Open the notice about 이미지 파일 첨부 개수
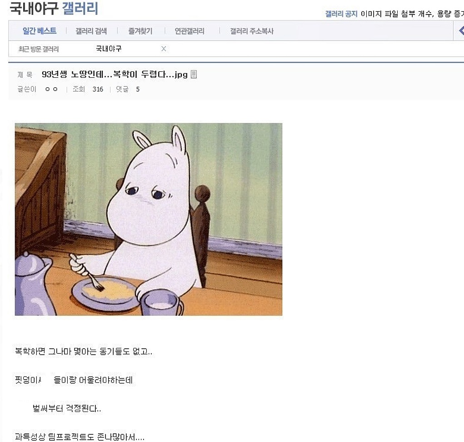This screenshot has width=464, height=442. click(412, 14)
